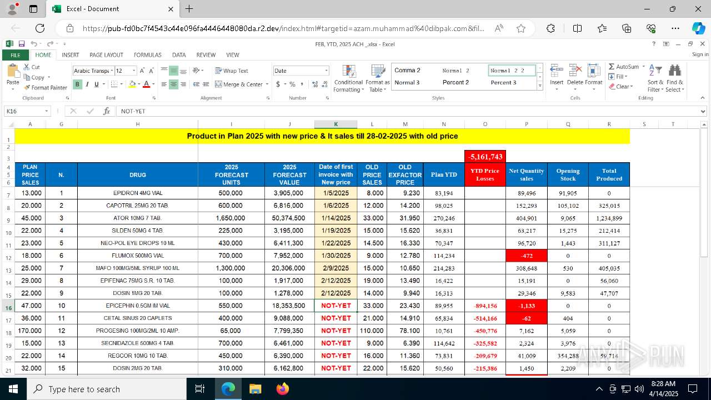
Task: Toggle Align Right horizontal alignment
Action: click(x=183, y=84)
